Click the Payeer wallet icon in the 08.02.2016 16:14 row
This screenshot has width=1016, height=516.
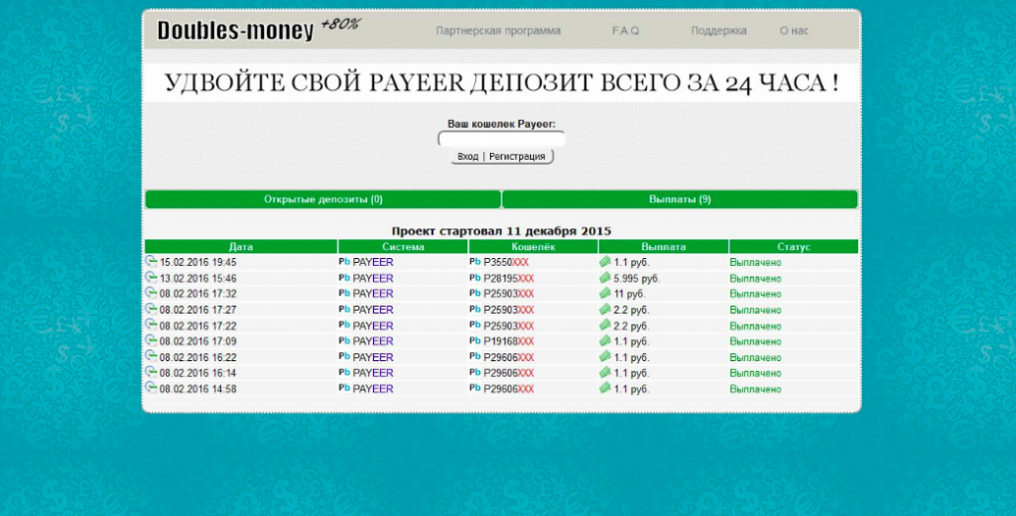coord(475,372)
